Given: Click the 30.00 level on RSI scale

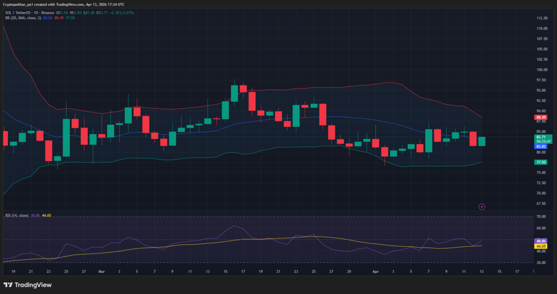Looking at the screenshot, I should pyautogui.click(x=540, y=262).
